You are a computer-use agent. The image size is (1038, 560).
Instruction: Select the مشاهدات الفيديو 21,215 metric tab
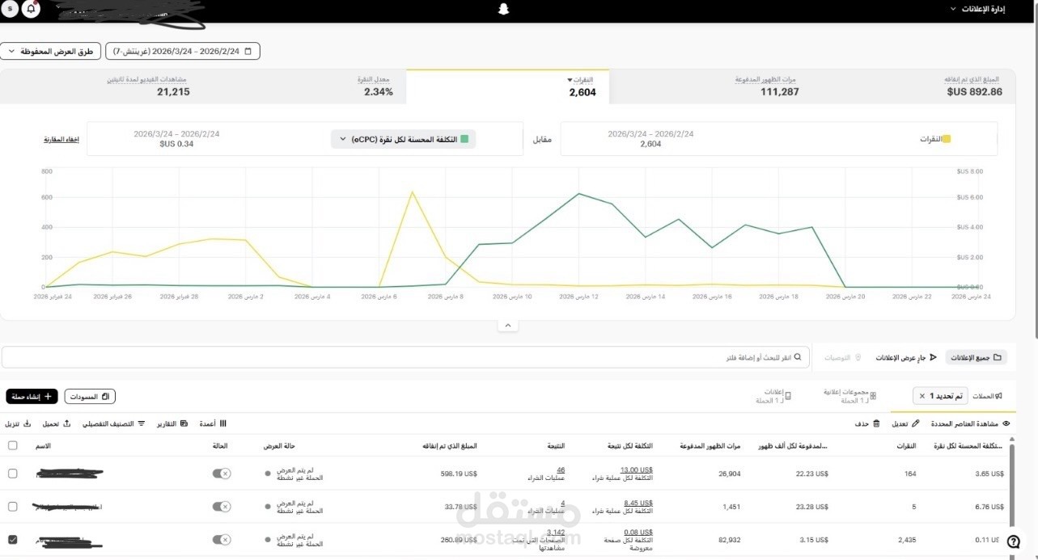pyautogui.click(x=101, y=86)
